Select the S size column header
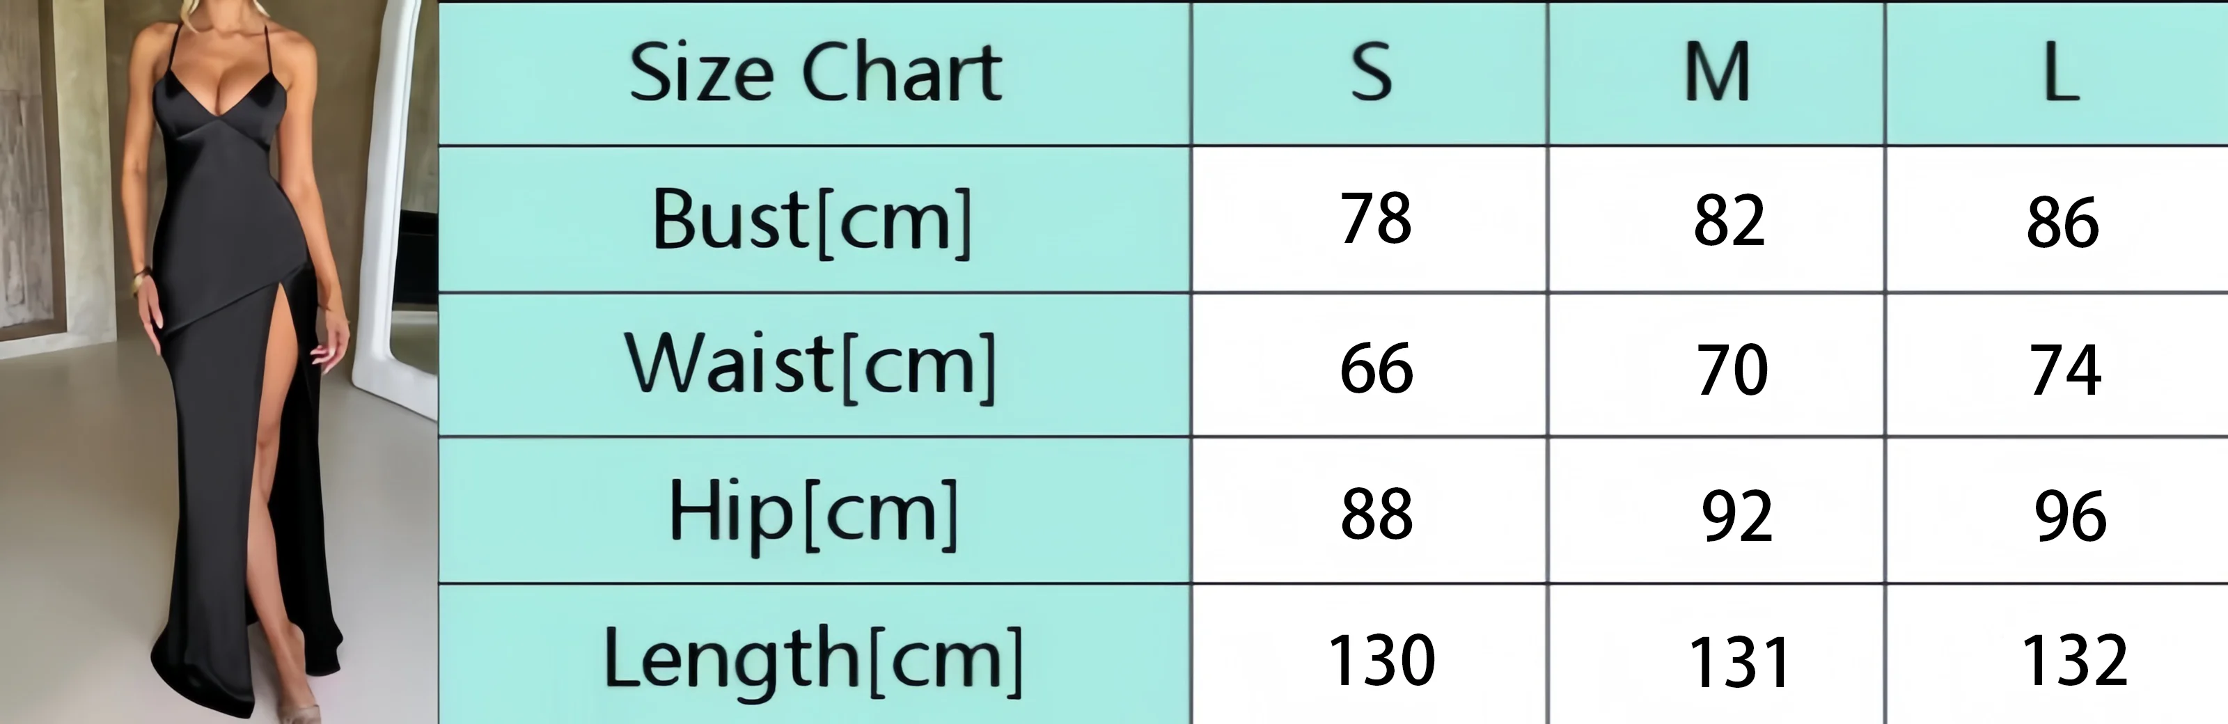Screen dimensions: 2228x724 click(1370, 74)
